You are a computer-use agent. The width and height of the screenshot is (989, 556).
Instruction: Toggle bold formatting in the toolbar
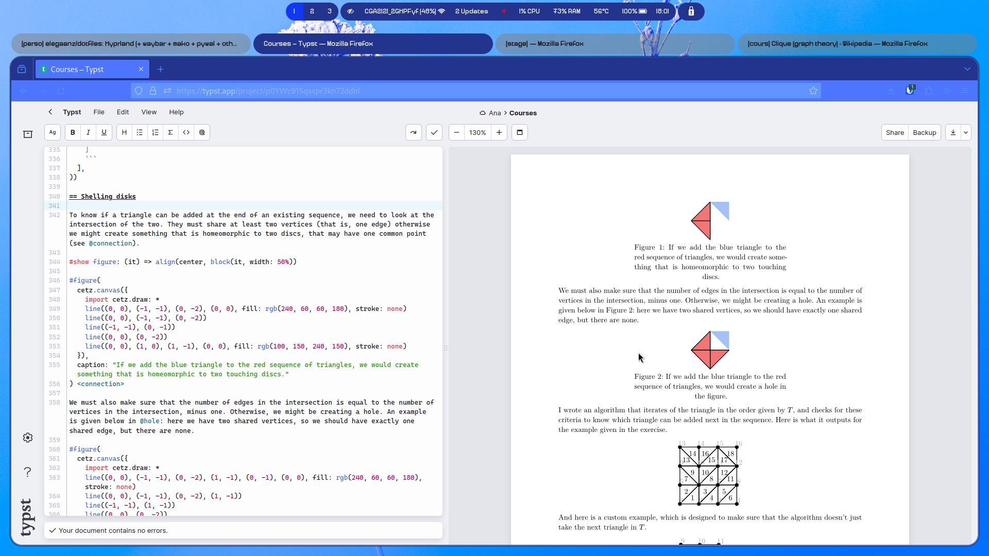pyautogui.click(x=73, y=132)
